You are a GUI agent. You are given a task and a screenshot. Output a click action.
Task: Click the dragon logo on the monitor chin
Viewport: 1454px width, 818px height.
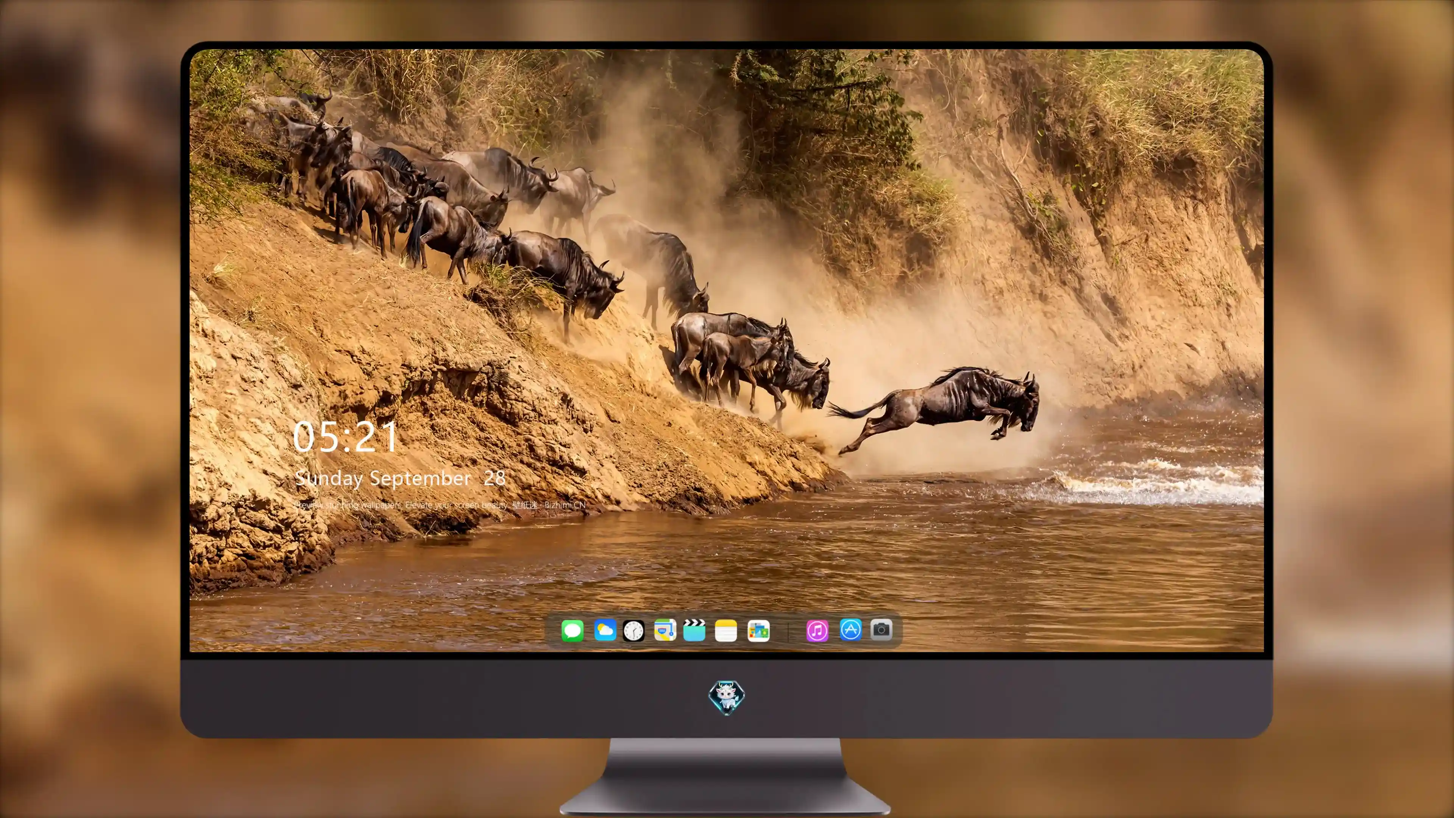pos(727,697)
